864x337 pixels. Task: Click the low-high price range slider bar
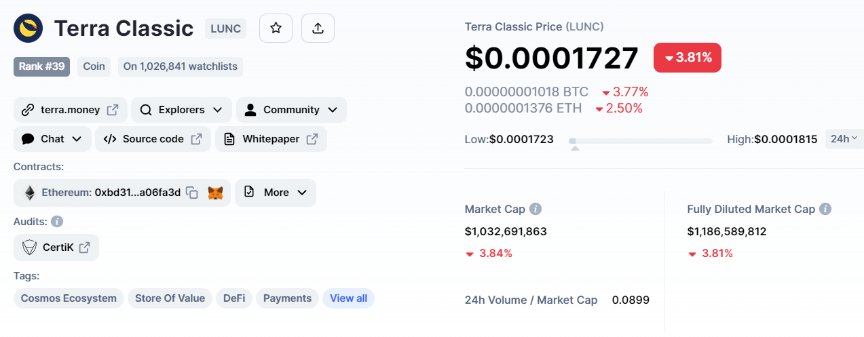[641, 141]
